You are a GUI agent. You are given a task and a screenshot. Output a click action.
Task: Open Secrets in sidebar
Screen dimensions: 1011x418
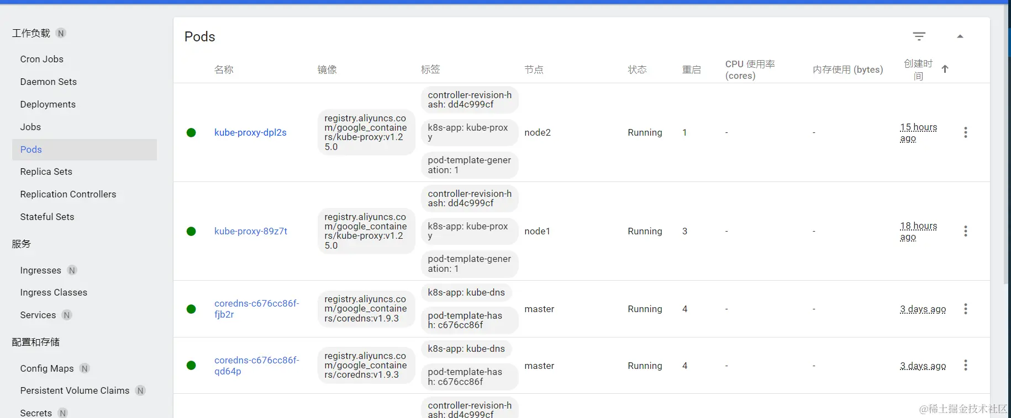(x=36, y=413)
